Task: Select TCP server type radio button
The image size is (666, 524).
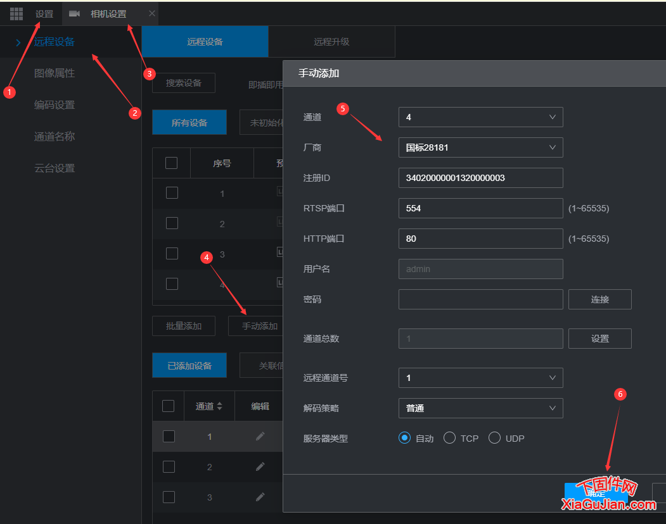Action: coord(450,438)
